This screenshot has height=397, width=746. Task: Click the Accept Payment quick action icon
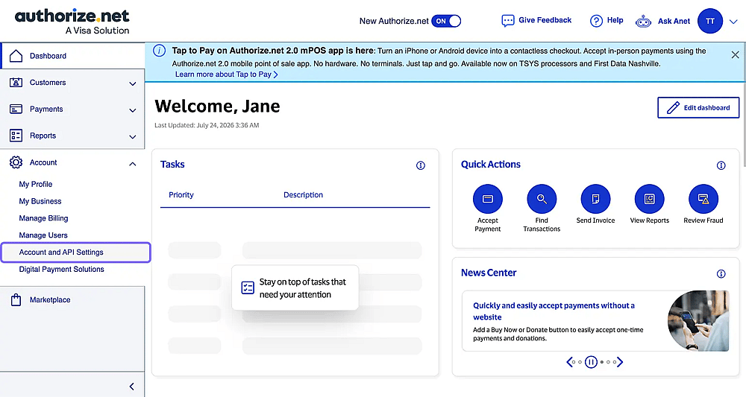(488, 199)
